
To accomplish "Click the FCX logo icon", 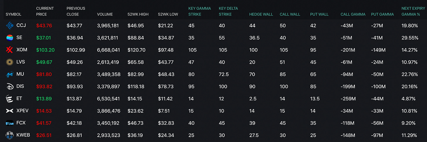I will tap(10, 123).
